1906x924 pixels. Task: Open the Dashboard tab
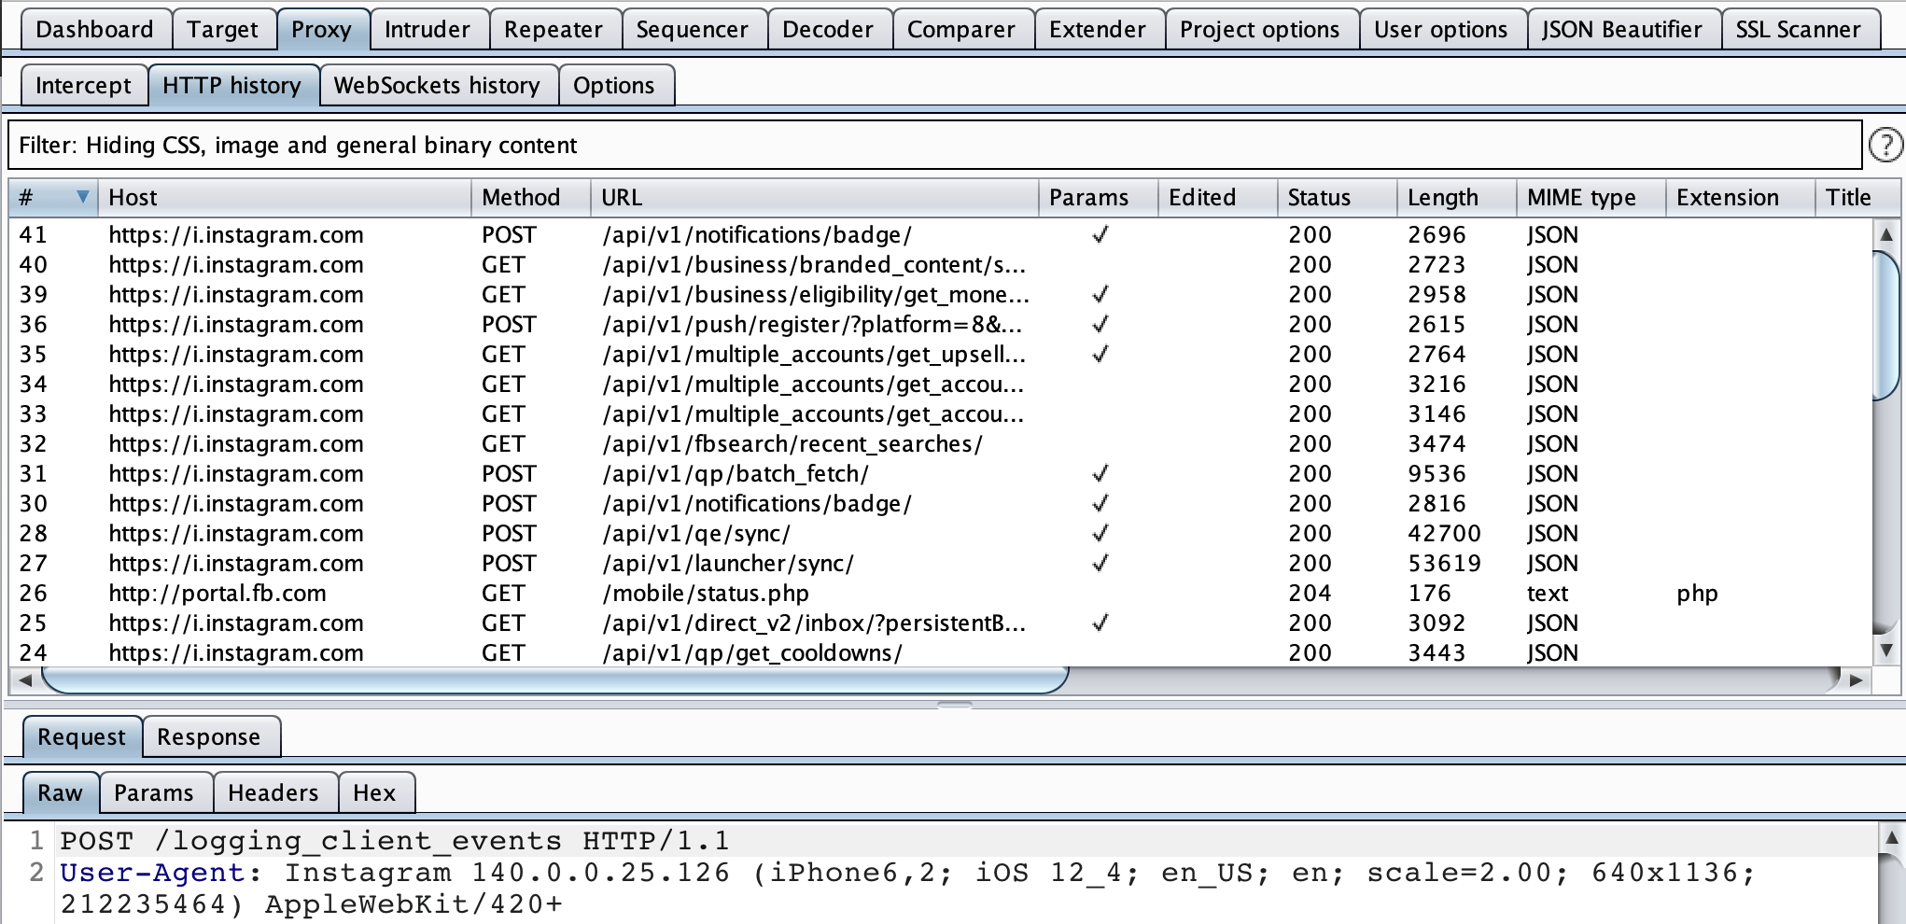click(x=94, y=29)
